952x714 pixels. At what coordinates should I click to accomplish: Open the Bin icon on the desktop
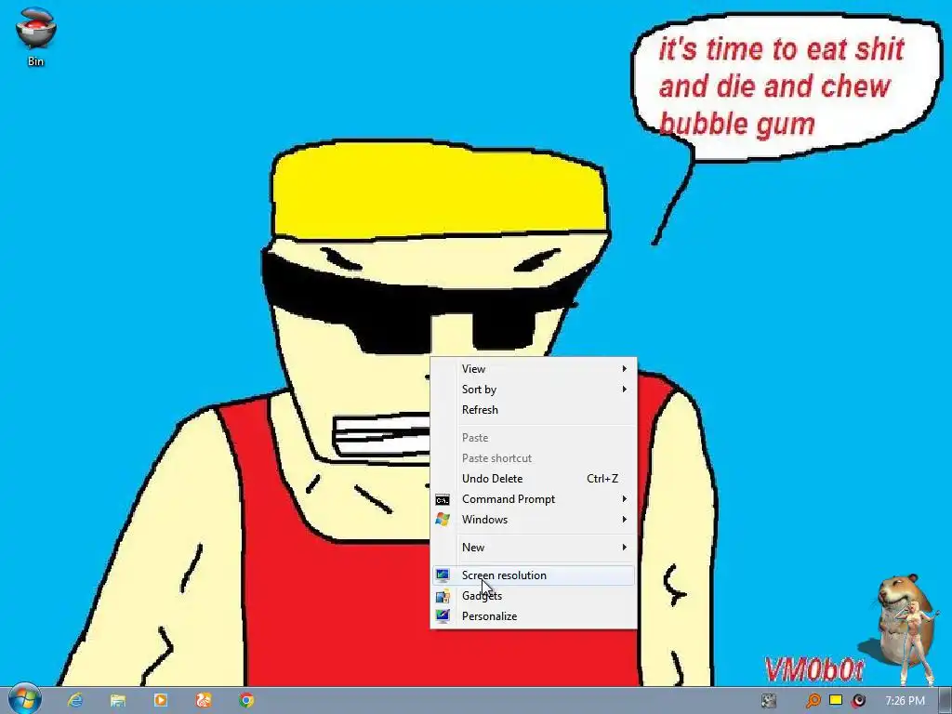36,36
